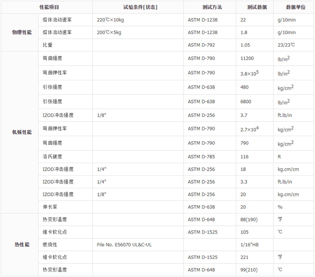This screenshot has height=277, width=315.
Task: Select the 洛氏硬度 property cell
Action: [52, 157]
